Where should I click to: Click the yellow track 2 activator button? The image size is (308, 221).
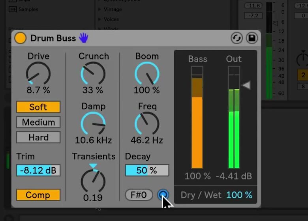[303, 75]
